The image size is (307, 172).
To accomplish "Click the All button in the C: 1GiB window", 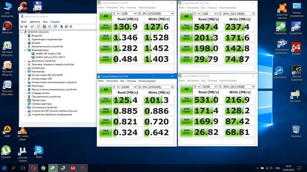I will 186,16.
